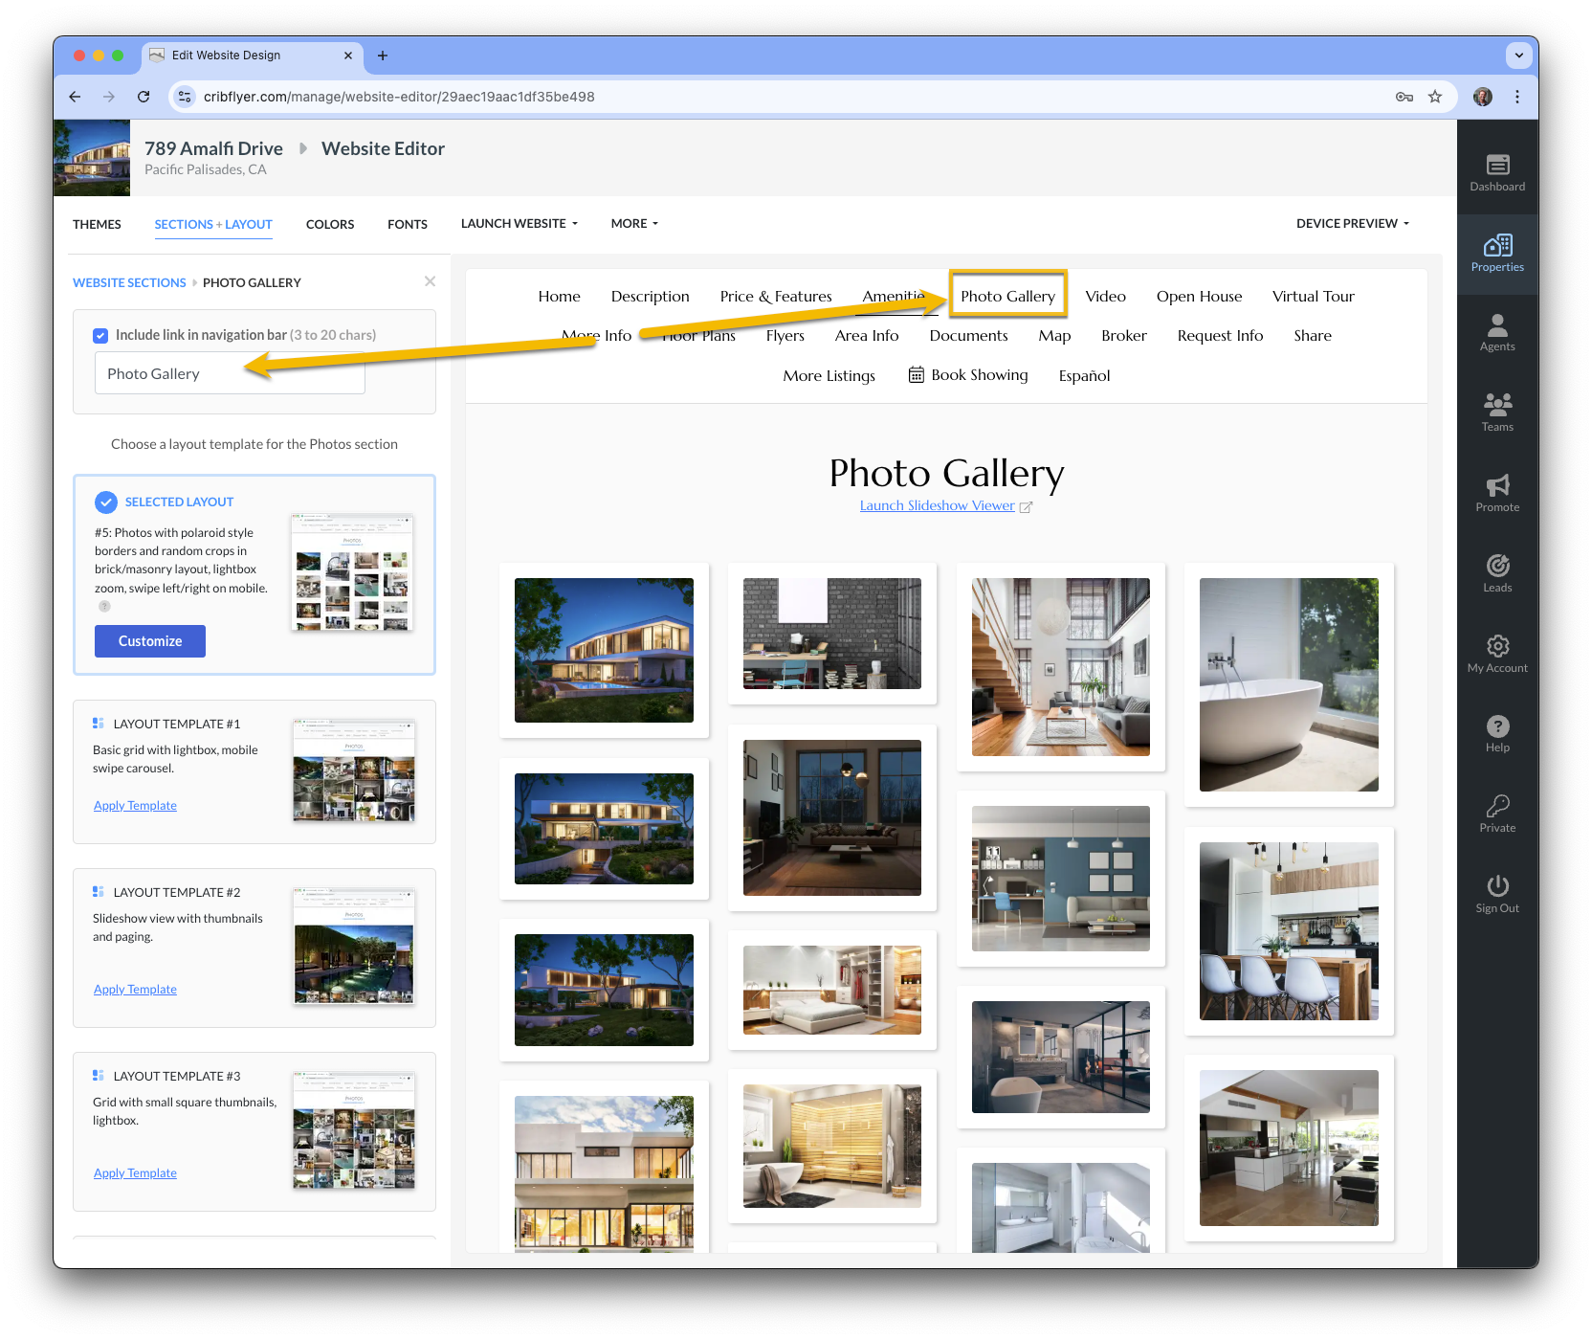
Task: Click the Sign Out power icon
Action: coord(1497,895)
